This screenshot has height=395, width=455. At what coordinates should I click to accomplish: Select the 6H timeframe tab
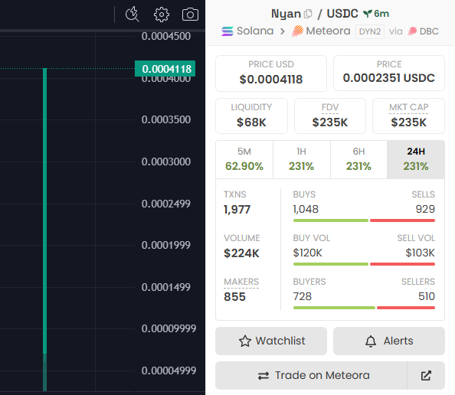[358, 159]
